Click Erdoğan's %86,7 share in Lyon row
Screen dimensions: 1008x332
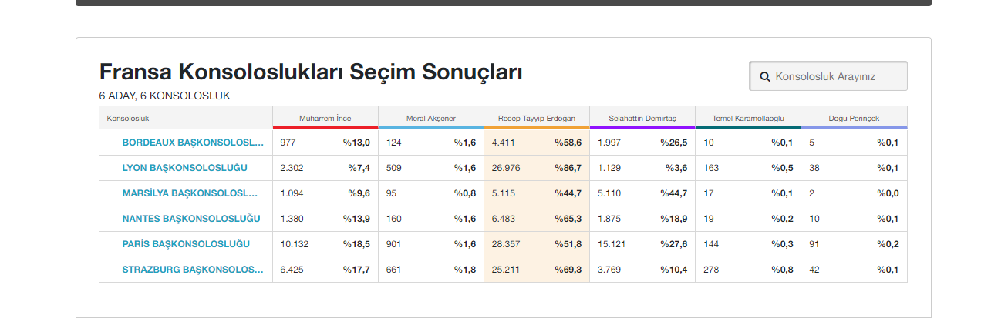[x=568, y=168]
